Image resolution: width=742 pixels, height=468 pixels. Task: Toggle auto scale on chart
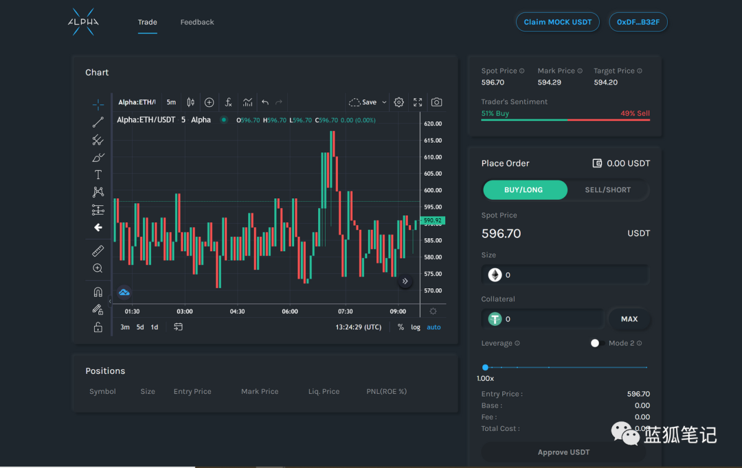[x=434, y=327]
